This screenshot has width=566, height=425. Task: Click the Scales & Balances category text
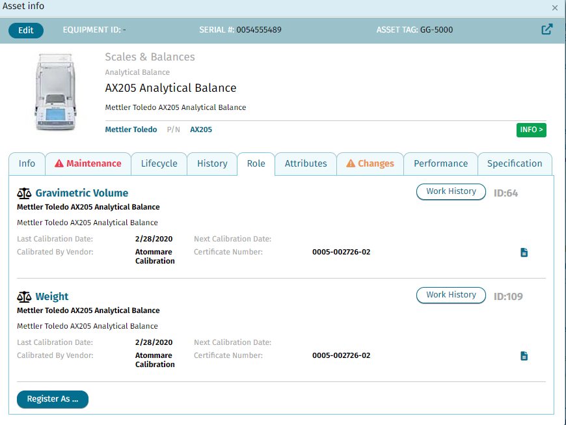[150, 57]
